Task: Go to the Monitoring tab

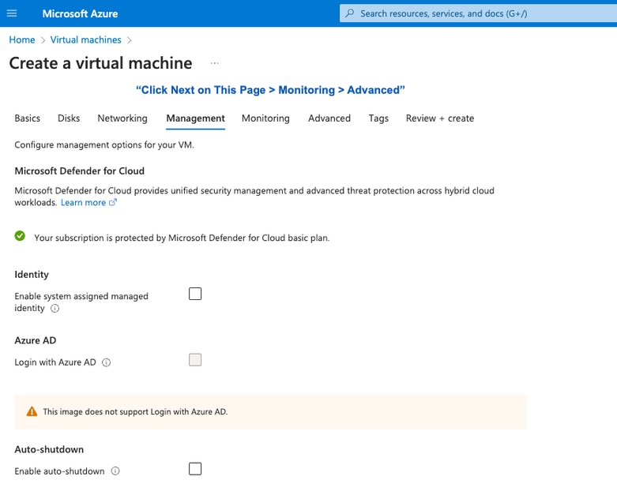Action: click(265, 118)
